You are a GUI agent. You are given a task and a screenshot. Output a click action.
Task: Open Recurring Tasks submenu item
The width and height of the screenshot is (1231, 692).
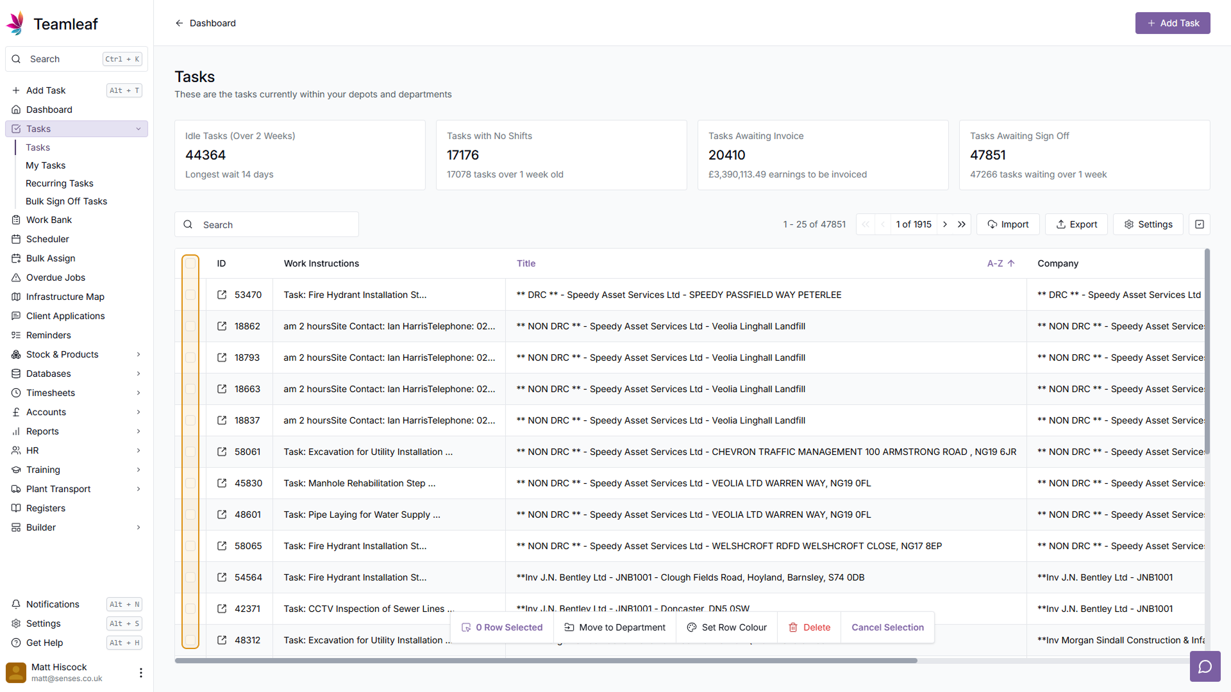(60, 183)
